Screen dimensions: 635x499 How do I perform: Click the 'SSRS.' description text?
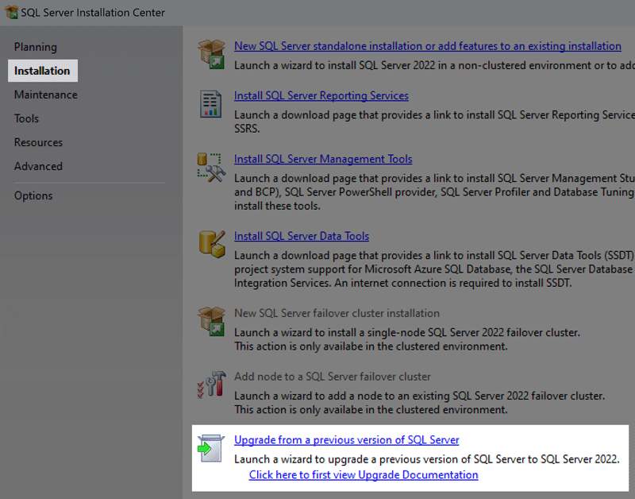click(247, 129)
